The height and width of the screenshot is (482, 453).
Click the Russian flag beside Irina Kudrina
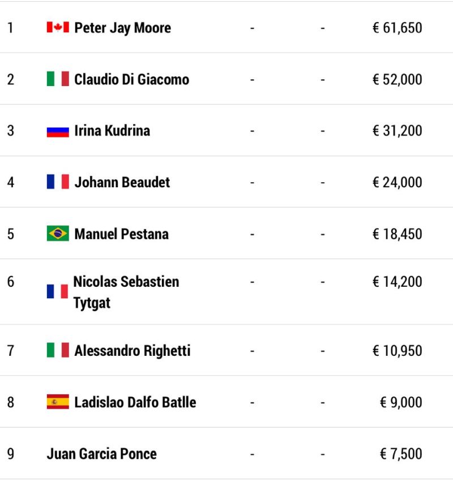click(x=58, y=132)
